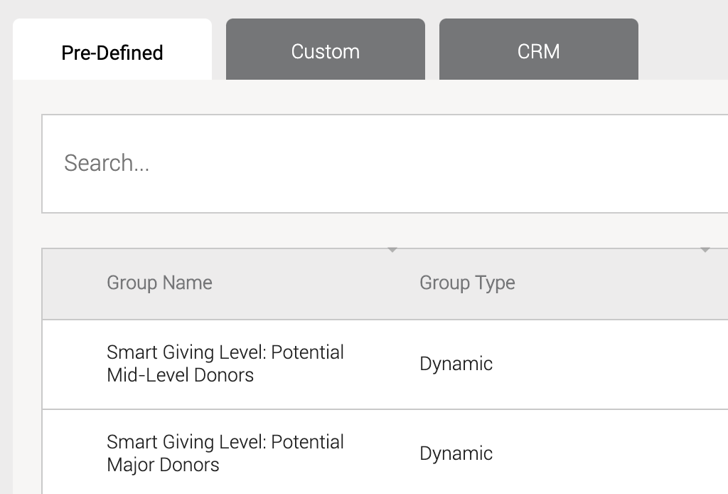Screen dimensions: 728x494
Task: Open Group Type column dropdown arrow
Action: pyautogui.click(x=705, y=250)
